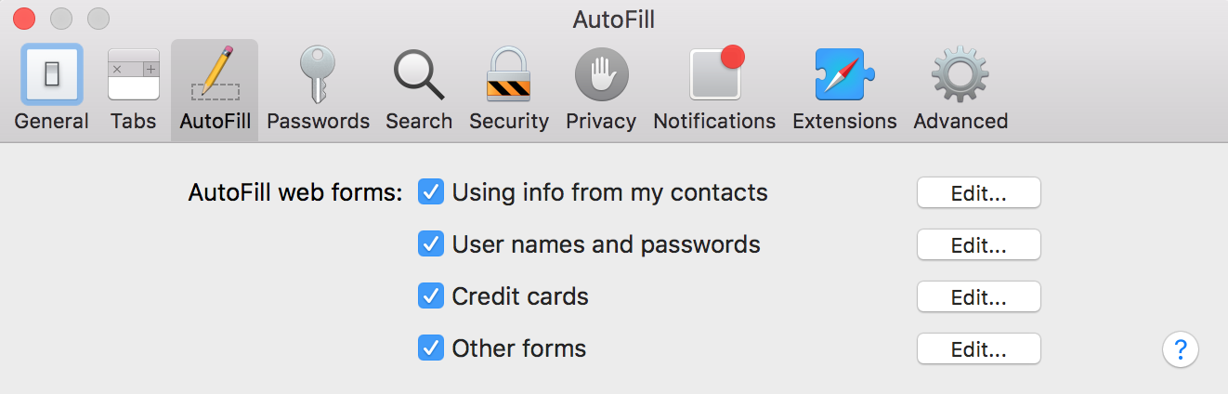Image resolution: width=1228 pixels, height=394 pixels.
Task: Uncheck Using info from my contacts
Action: [431, 192]
